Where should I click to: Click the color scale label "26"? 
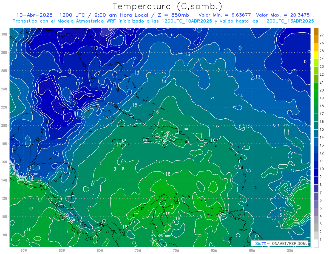(x=322, y=43)
